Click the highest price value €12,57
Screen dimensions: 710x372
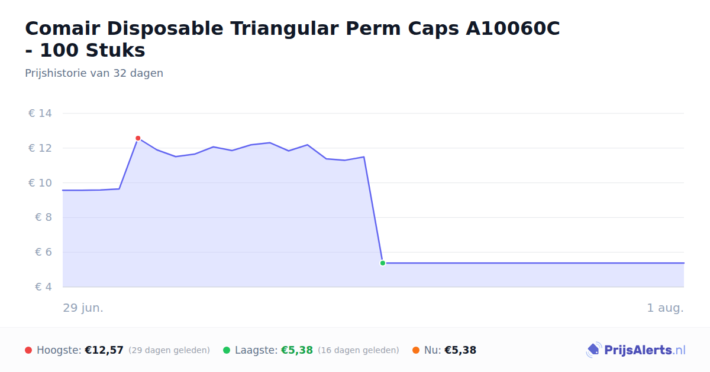(x=104, y=350)
